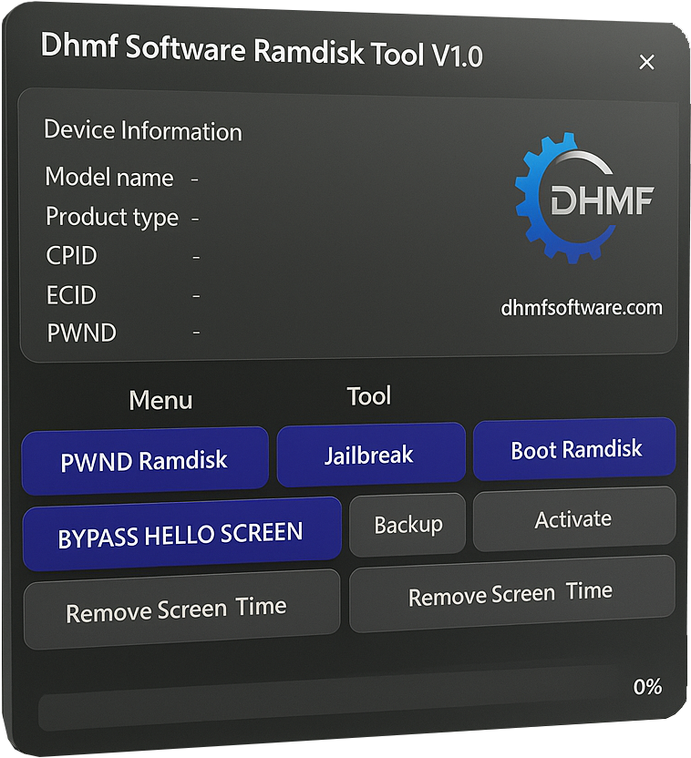Click the Boot Ramdisk button
The height and width of the screenshot is (758, 691).
[x=575, y=449]
